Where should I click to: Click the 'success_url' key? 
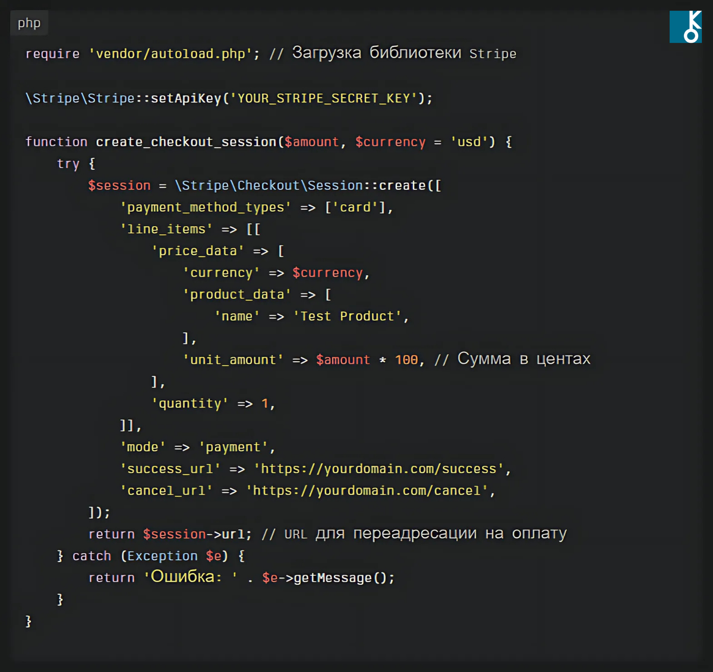(x=171, y=469)
